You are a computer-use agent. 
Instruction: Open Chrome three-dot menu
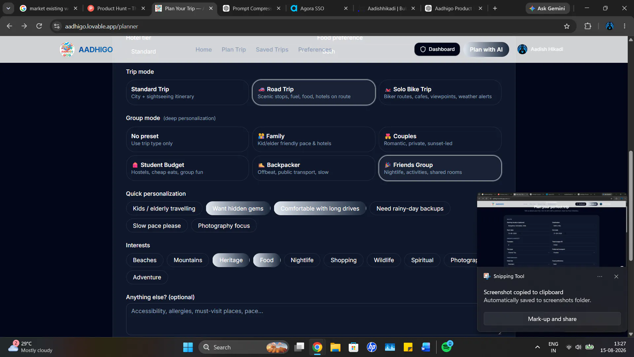624,26
